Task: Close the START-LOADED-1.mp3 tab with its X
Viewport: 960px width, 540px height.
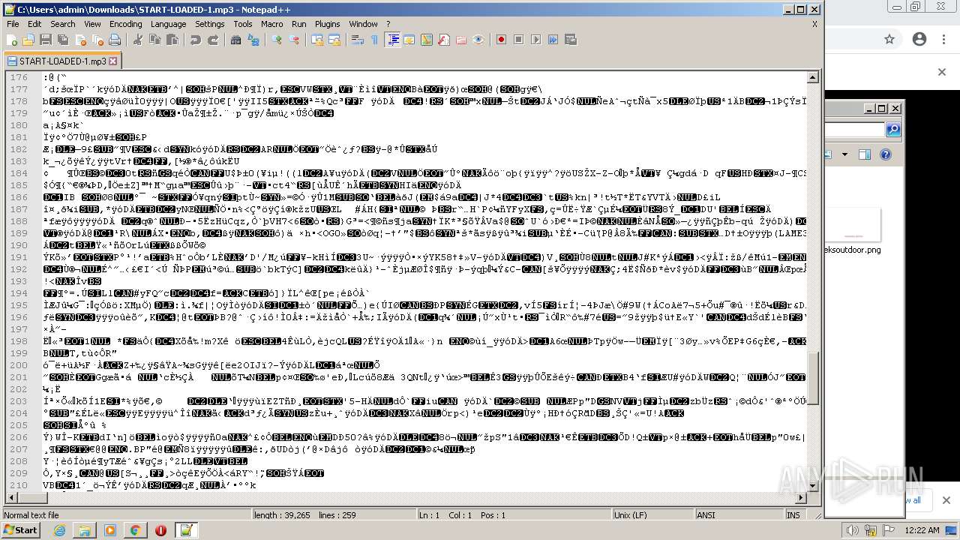Action: [x=113, y=61]
